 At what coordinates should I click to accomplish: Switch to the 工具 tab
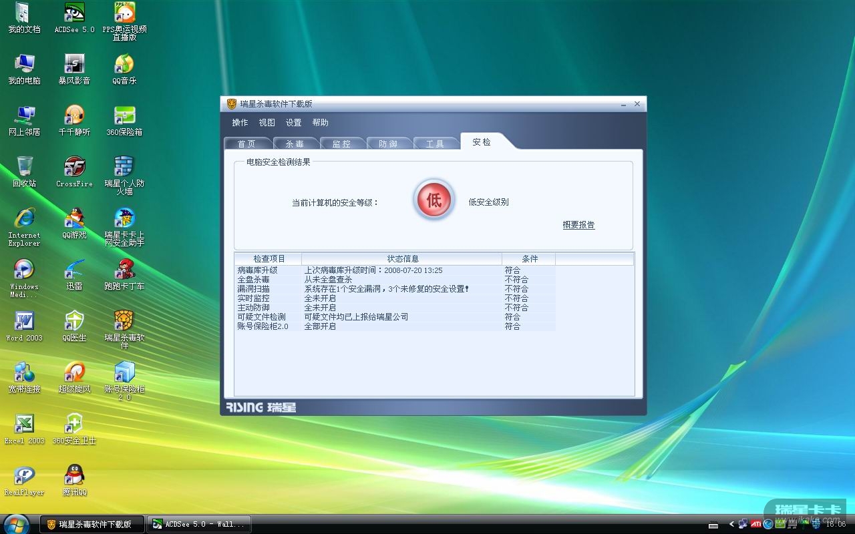pyautogui.click(x=435, y=144)
